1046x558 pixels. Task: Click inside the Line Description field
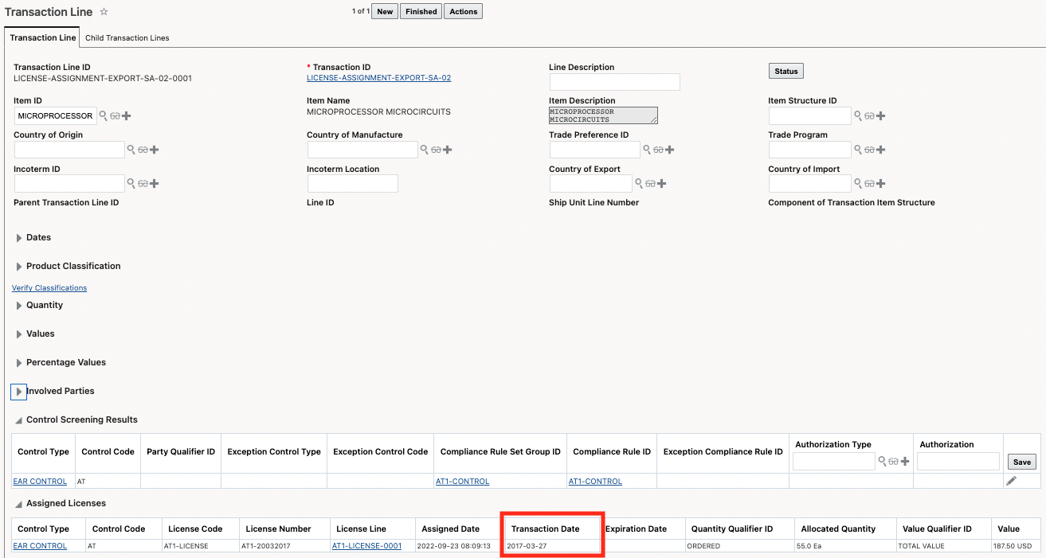point(613,81)
